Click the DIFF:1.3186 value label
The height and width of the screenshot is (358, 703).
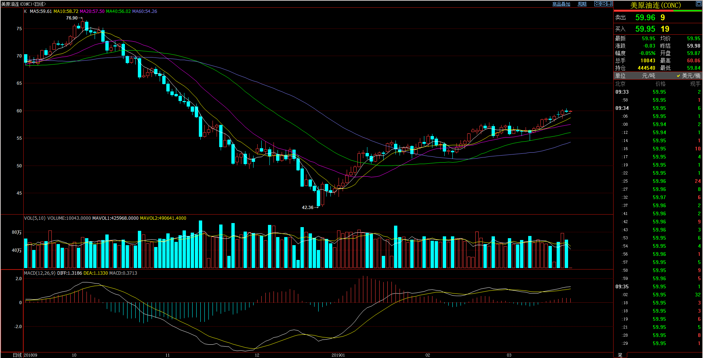(69, 273)
